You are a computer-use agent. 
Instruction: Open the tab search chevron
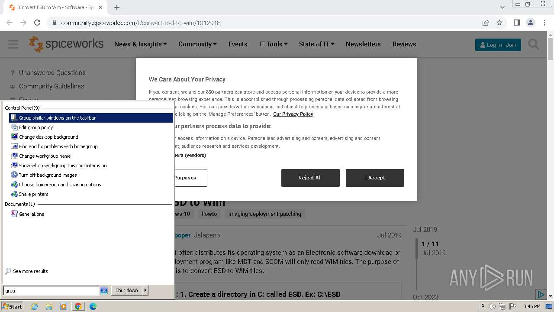pos(502,7)
